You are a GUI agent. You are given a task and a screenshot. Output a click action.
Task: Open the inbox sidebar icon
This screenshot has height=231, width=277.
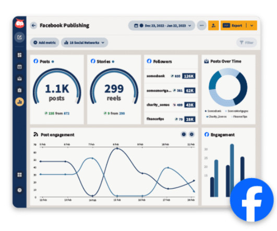point(20,78)
